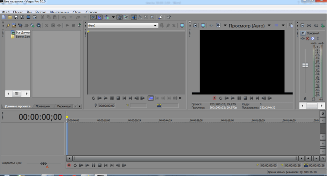Viewport: 327px width, 176px height.
Task: Toggle Loop Playback in the timeline transport
Action: pos(75,165)
